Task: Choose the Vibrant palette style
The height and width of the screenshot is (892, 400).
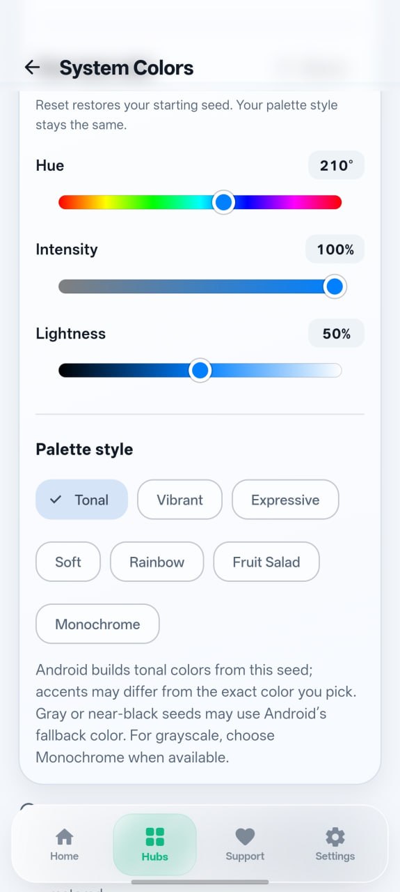Action: [x=180, y=500]
